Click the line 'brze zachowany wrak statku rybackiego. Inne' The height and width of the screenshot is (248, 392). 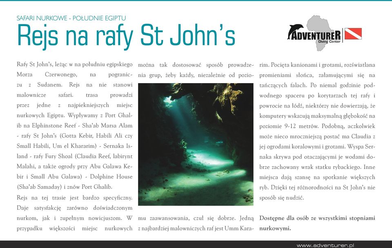tap(317, 167)
